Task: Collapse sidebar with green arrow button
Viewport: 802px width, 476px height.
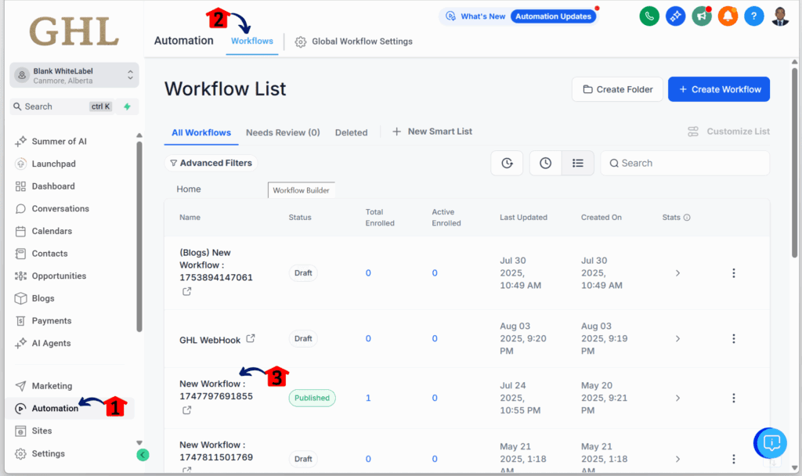Action: [x=143, y=455]
